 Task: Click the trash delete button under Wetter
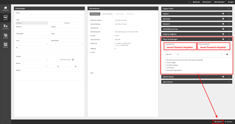76,66
